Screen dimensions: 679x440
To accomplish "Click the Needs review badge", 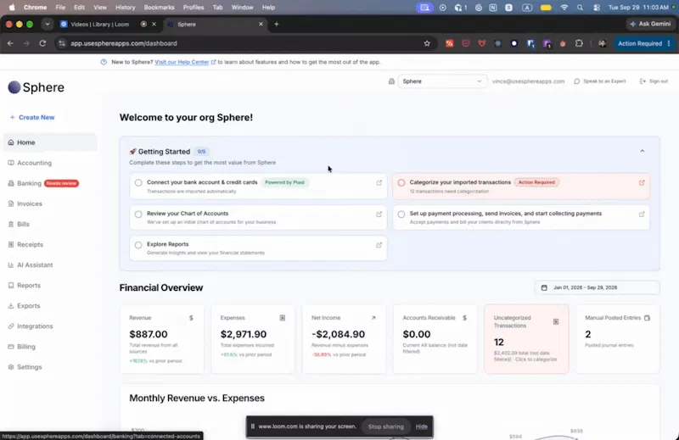I will click(x=61, y=183).
